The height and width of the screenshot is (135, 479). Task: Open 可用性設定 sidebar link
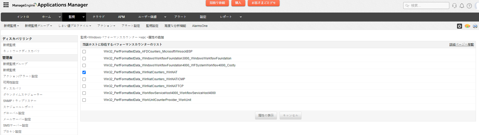[11, 82]
